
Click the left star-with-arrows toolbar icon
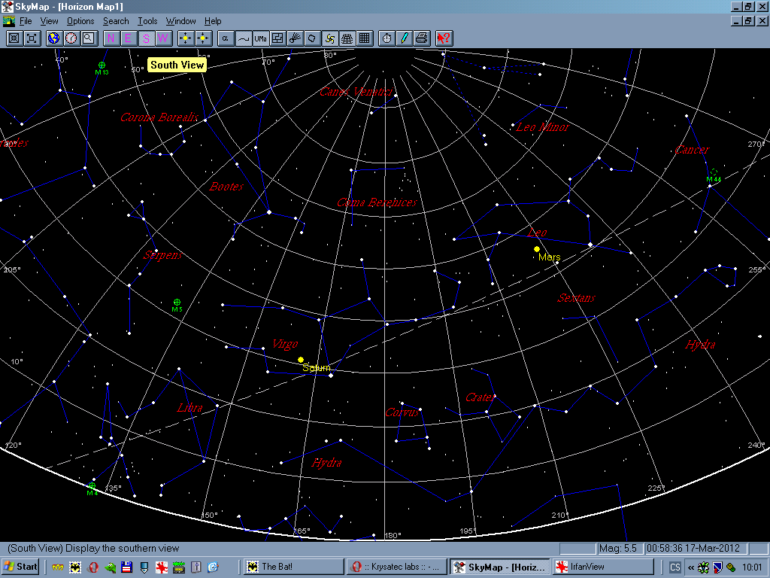186,38
